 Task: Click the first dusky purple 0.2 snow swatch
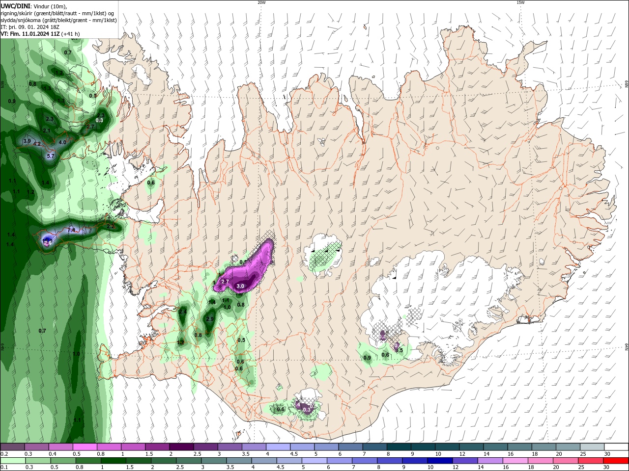tap(13, 447)
